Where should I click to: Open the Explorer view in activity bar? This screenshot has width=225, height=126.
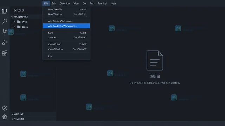[5, 11]
